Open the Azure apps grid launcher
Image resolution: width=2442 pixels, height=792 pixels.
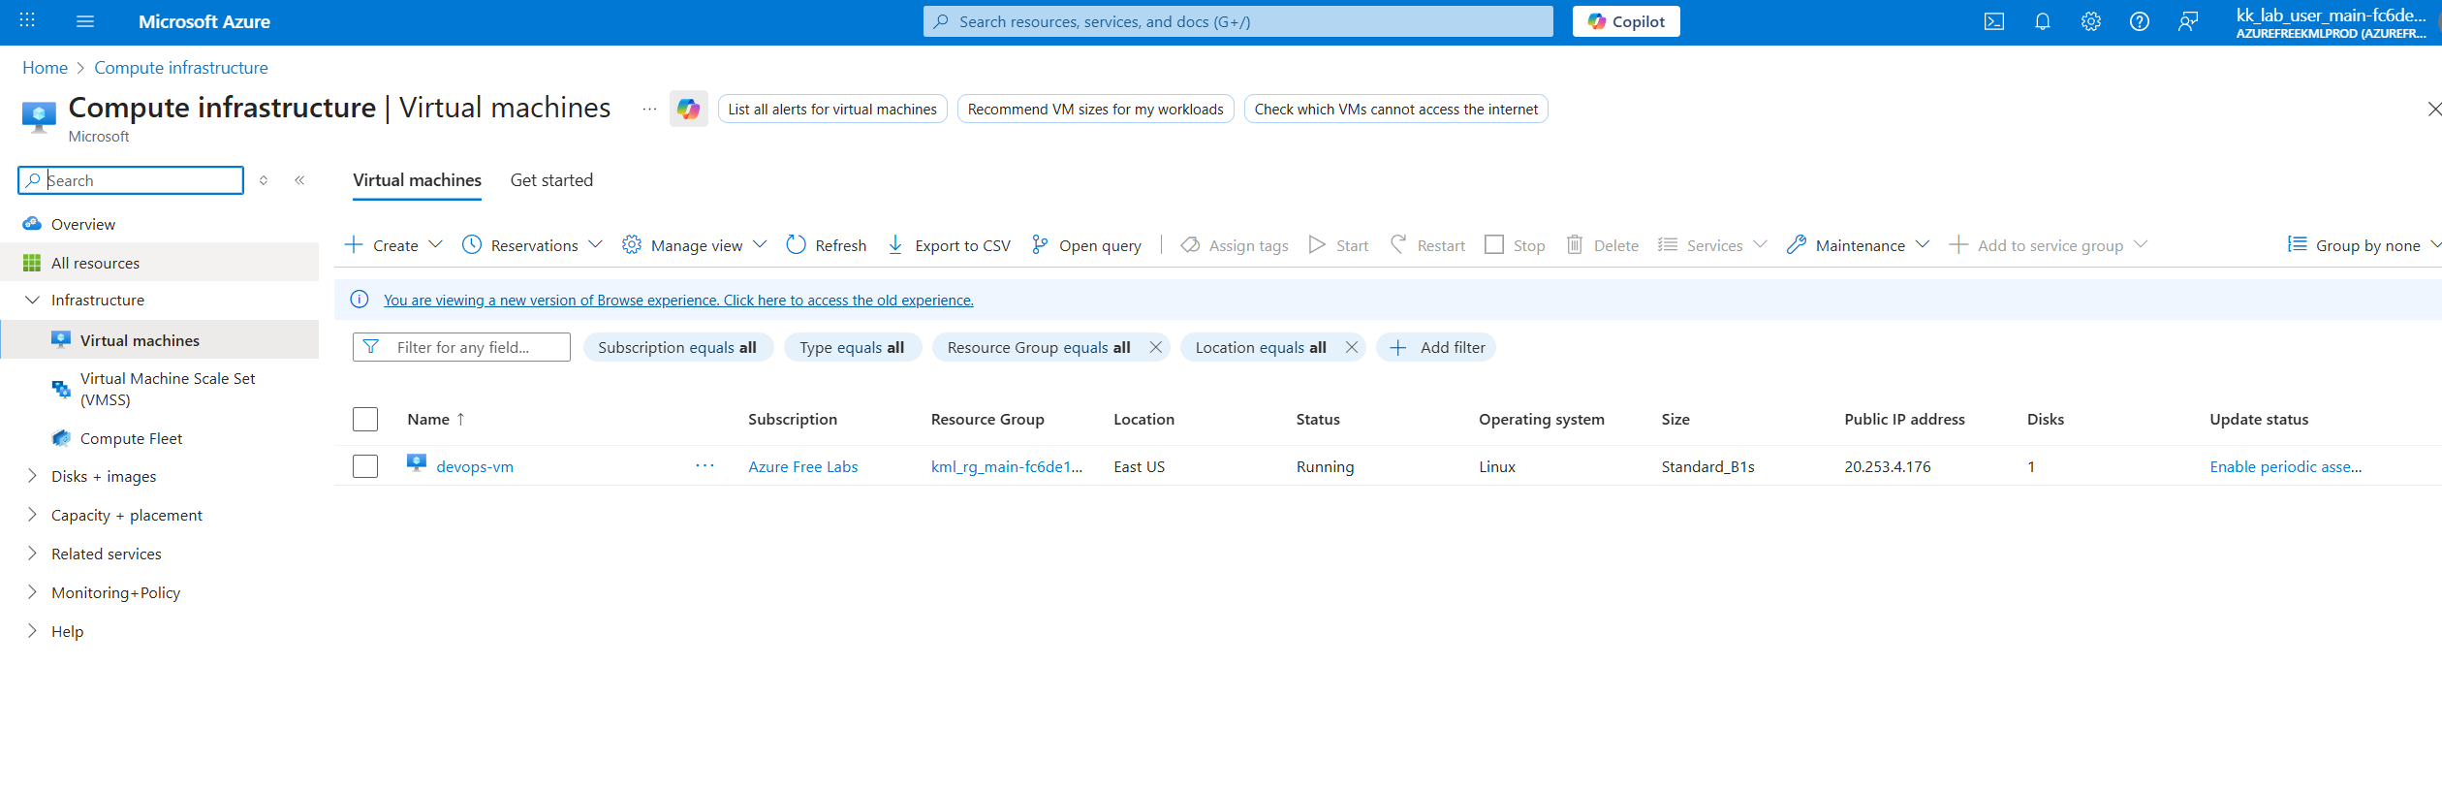point(27,20)
